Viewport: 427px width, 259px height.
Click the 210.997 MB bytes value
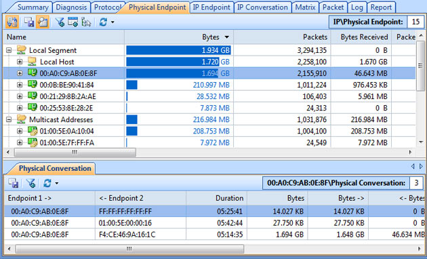[211, 85]
